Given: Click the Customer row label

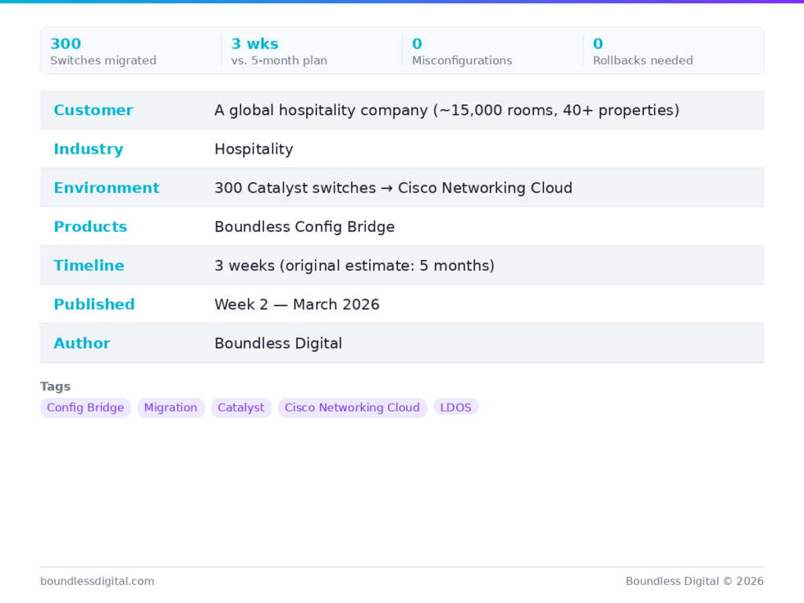Looking at the screenshot, I should (x=93, y=110).
